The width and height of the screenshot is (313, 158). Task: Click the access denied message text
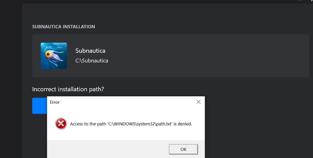click(130, 124)
